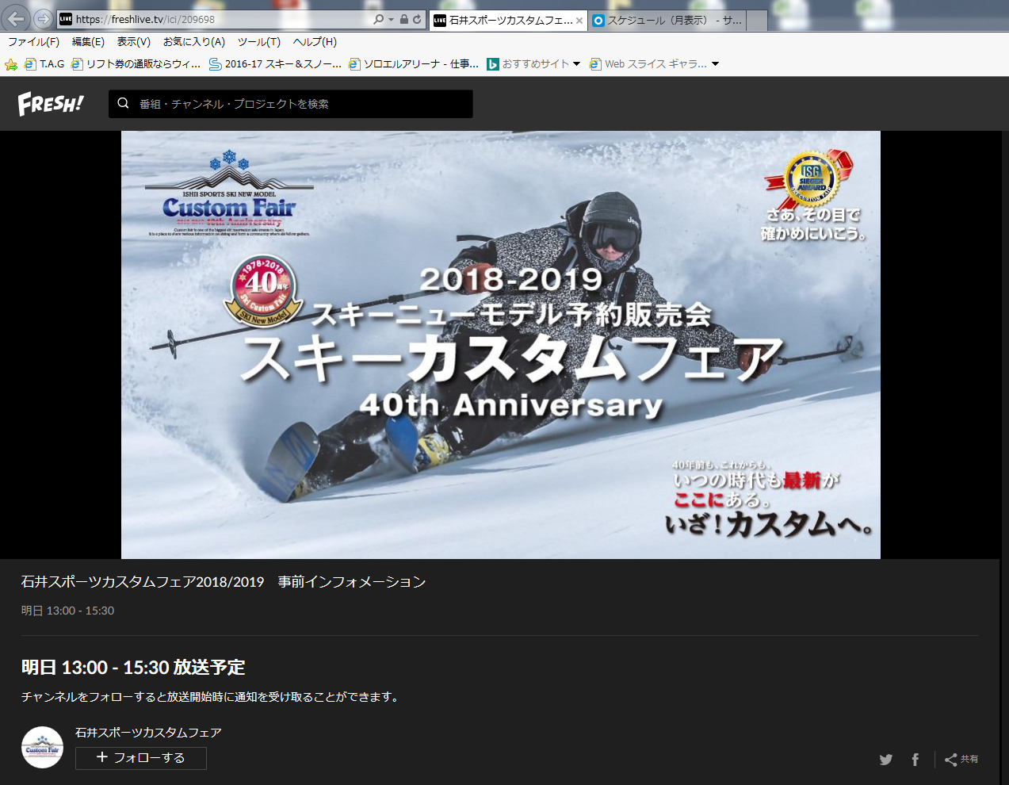
Task: Go forward with the browser forward arrow
Action: [43, 19]
